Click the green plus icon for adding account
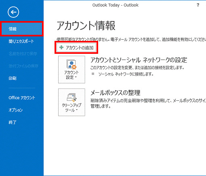The image size is (206, 176). pyautogui.click(x=61, y=47)
